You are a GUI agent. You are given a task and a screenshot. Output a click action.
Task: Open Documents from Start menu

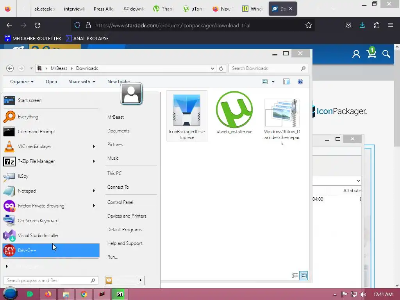118,131
